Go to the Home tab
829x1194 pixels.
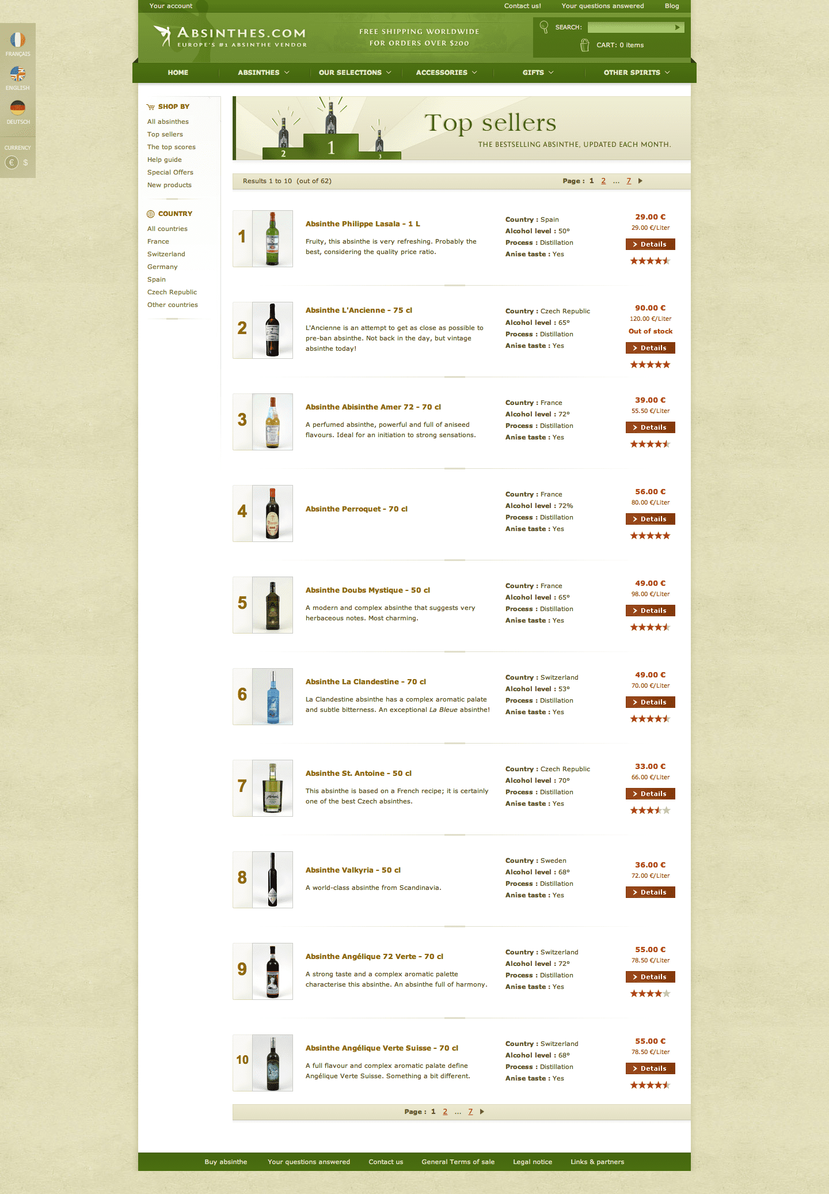(x=178, y=73)
